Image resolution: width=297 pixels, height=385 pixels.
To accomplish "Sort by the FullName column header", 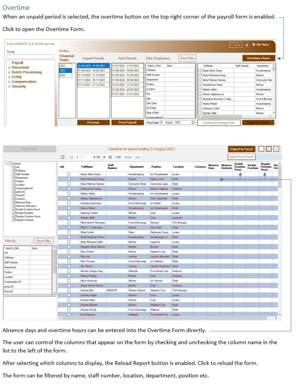I will coord(87,167).
